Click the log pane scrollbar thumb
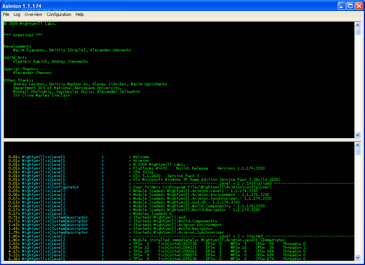This screenshot has height=265, width=365. click(357, 151)
